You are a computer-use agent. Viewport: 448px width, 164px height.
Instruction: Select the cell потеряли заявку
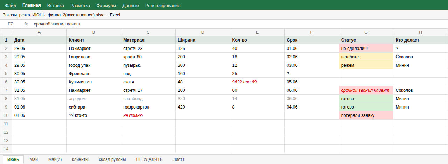pos(366,115)
